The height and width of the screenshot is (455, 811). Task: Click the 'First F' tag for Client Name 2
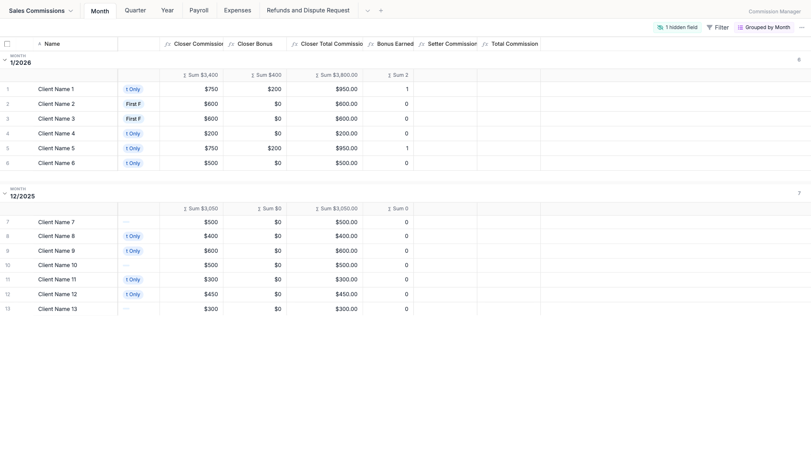click(x=133, y=104)
